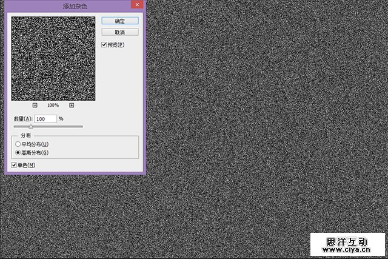This screenshot has height=259, width=388.
Task: Click the 数量 amount slider handle
Action: coord(31,126)
